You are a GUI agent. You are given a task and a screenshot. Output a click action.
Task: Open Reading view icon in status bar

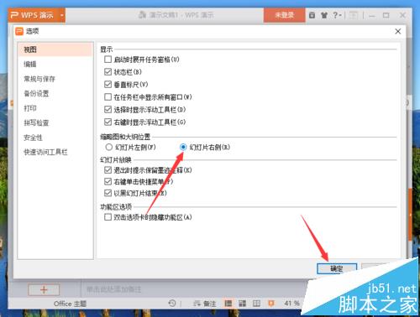coord(256,303)
